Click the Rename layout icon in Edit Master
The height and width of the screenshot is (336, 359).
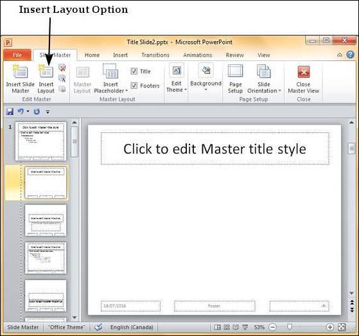(62, 78)
